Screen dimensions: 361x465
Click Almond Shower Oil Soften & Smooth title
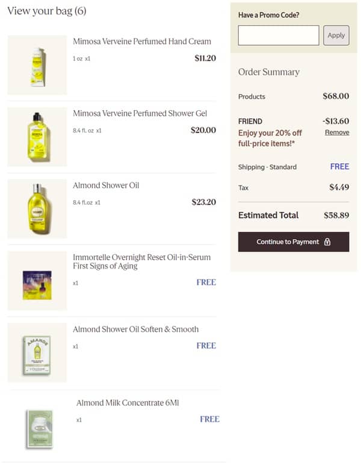pos(136,329)
